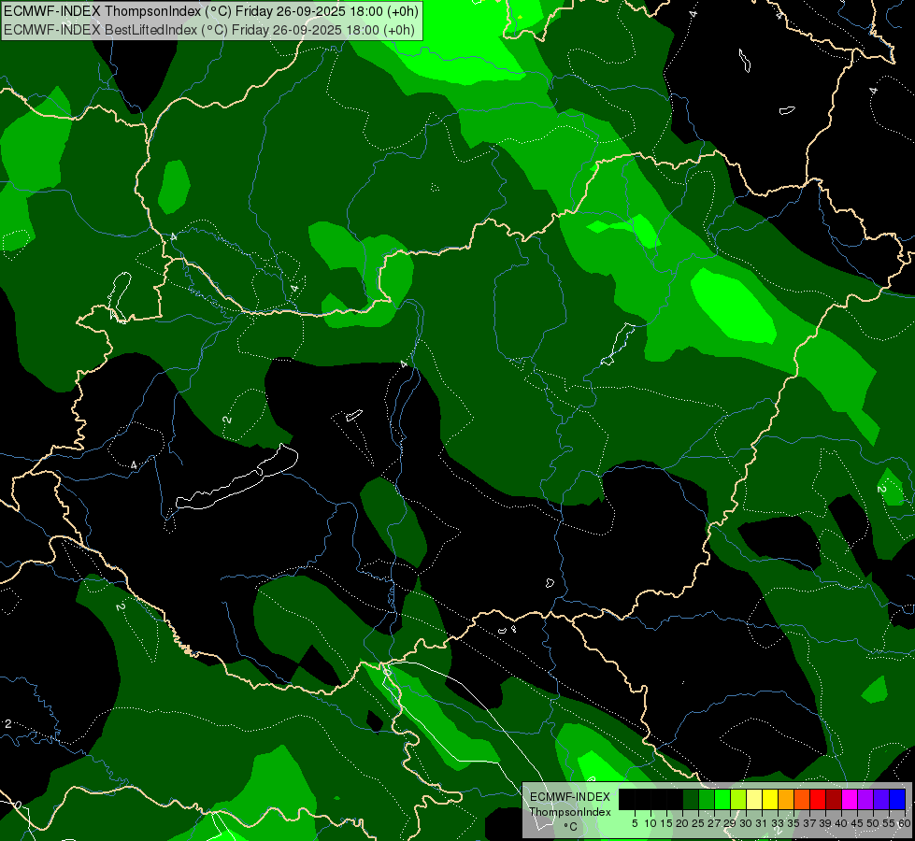The height and width of the screenshot is (841, 915).
Task: Select the blue 55–60 legend swatch
Action: (897, 799)
